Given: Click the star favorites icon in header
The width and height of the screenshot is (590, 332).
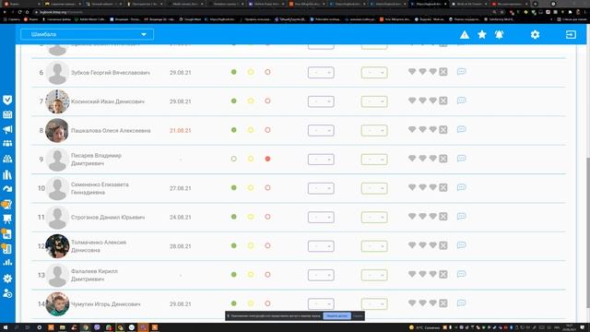Looking at the screenshot, I should (x=481, y=35).
